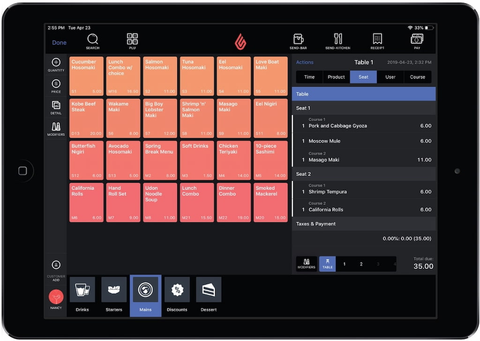Screen dimensions: 480x341
Task: Tap the Pay icon
Action: tap(417, 41)
